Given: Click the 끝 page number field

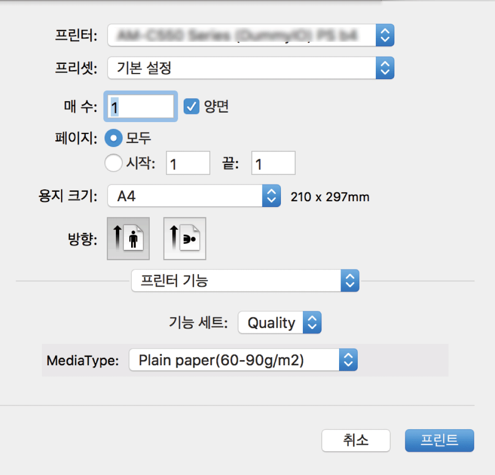Looking at the screenshot, I should [273, 164].
